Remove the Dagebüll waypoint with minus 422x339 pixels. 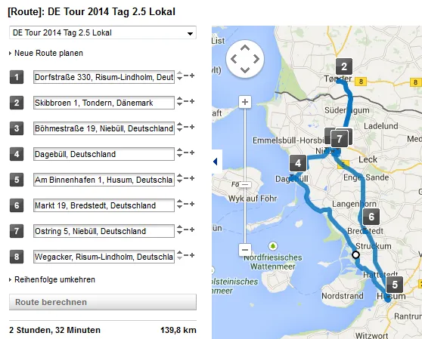(186, 153)
